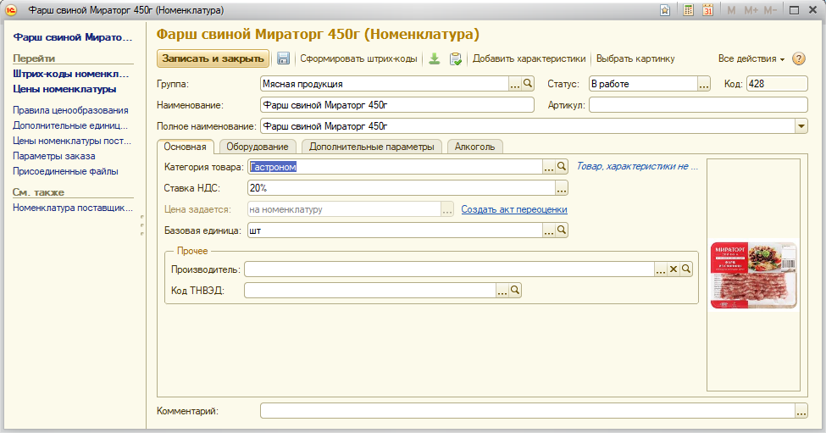Open Производитель with magnifier icon

click(x=686, y=269)
